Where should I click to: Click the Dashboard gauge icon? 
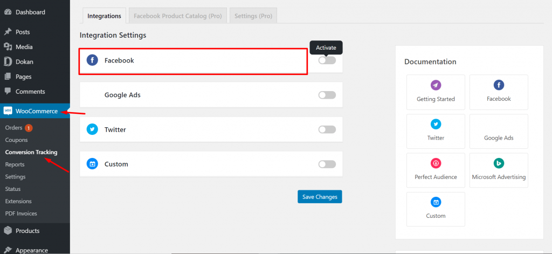click(x=8, y=12)
